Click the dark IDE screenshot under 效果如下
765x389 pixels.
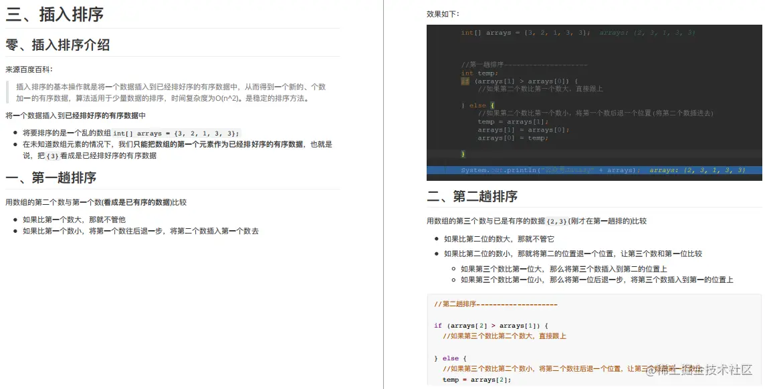tap(594, 101)
